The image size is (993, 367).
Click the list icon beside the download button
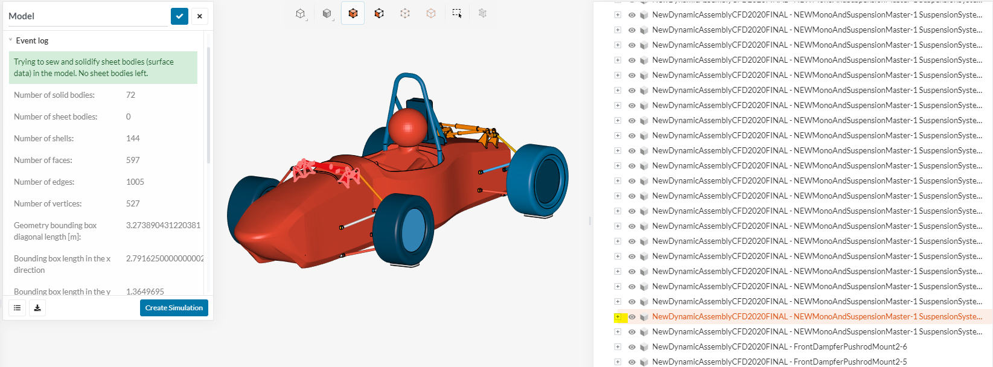17,308
